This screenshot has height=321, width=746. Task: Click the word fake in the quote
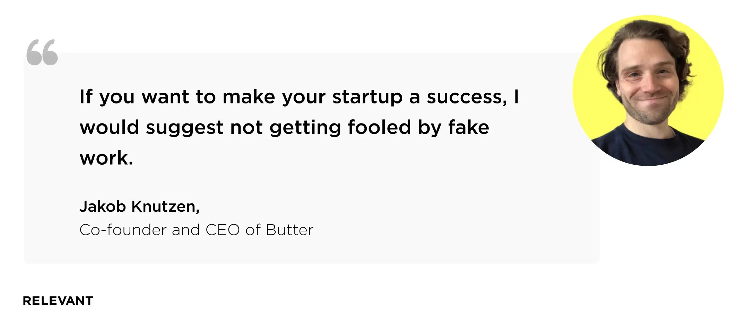point(468,127)
